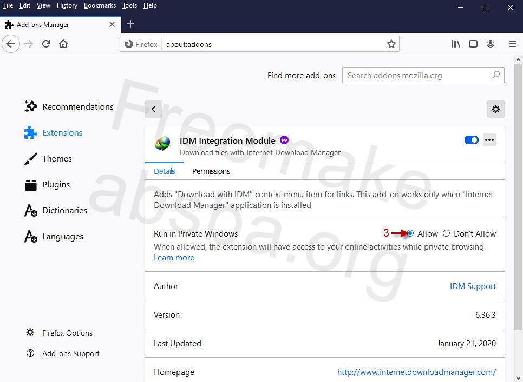Viewport: 523px width, 382px height.
Task: Open the Dictionaries category
Action: 56,211
